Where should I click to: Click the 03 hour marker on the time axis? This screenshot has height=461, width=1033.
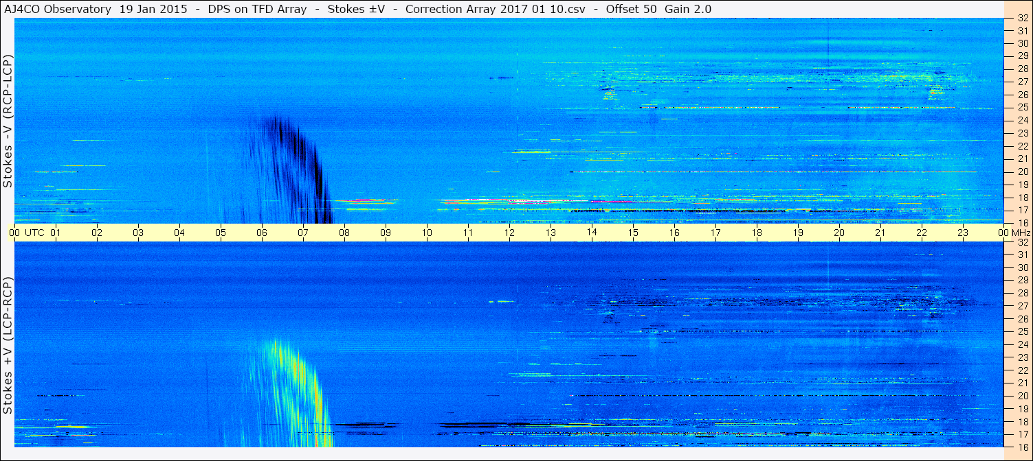tap(138, 233)
